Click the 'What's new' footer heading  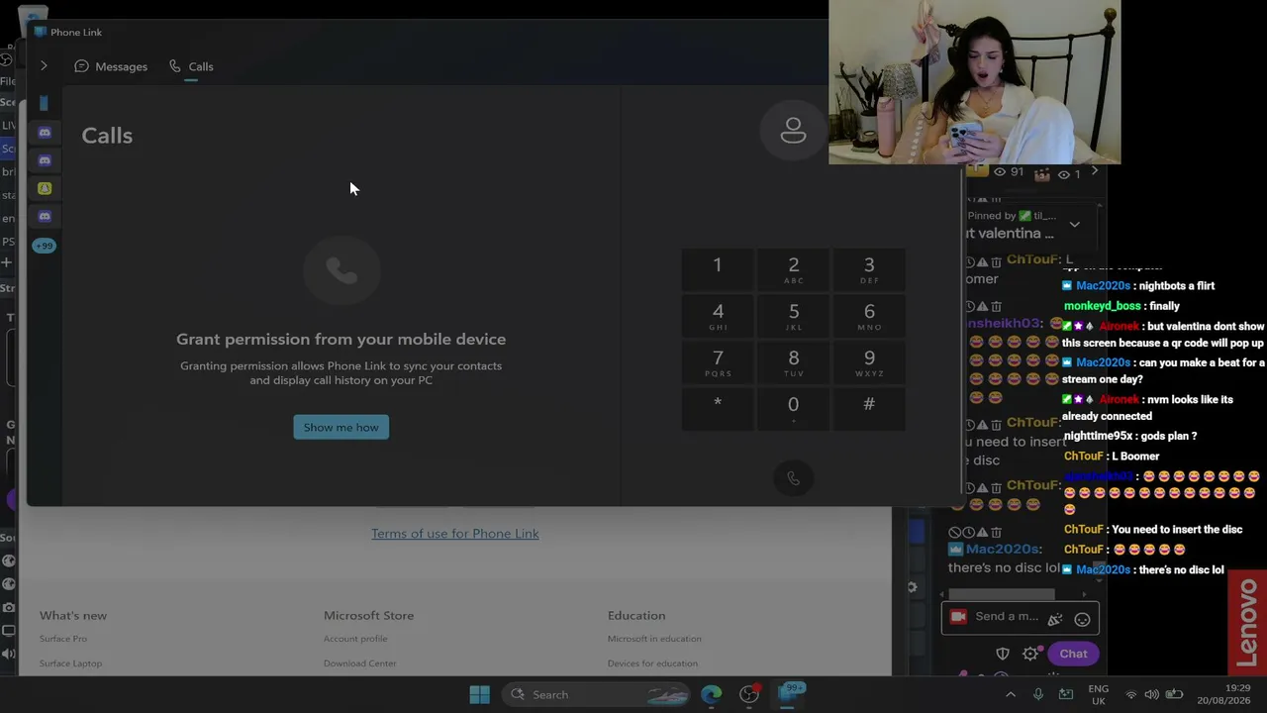tap(73, 615)
